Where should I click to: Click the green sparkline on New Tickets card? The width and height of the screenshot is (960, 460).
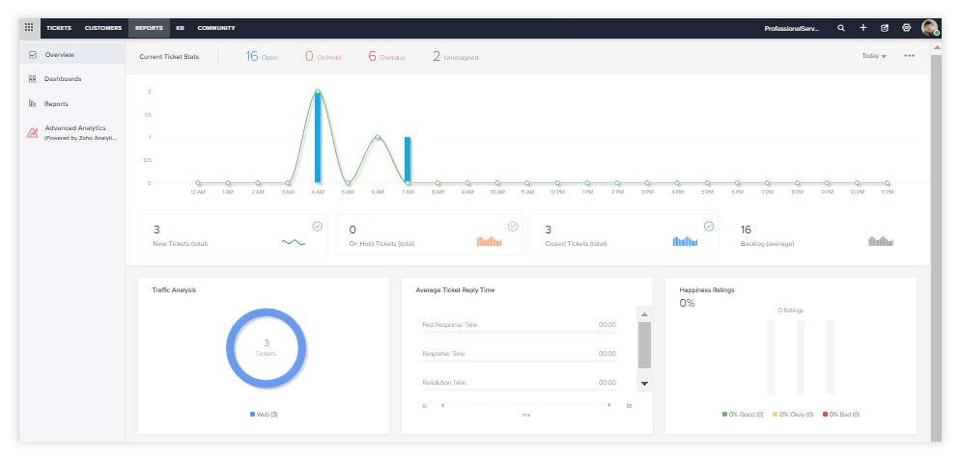point(294,242)
